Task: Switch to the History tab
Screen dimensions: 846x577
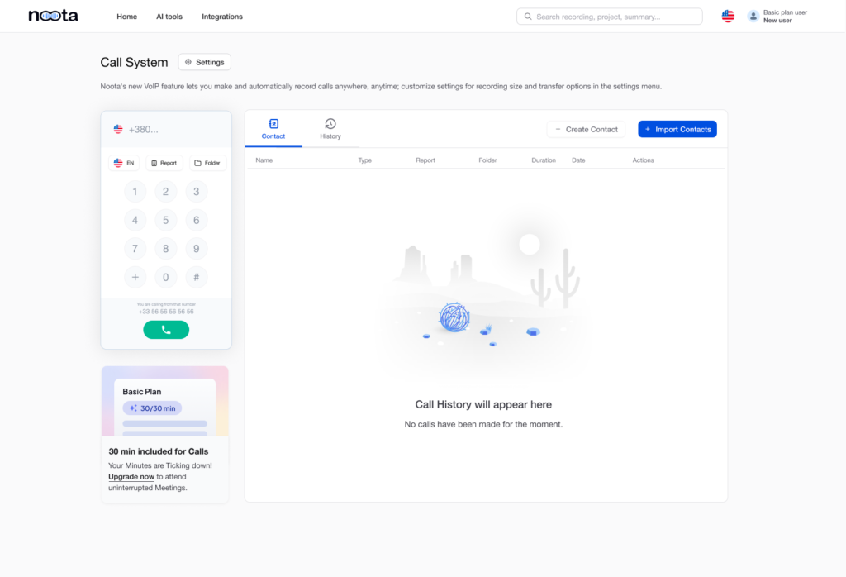Action: [x=330, y=129]
